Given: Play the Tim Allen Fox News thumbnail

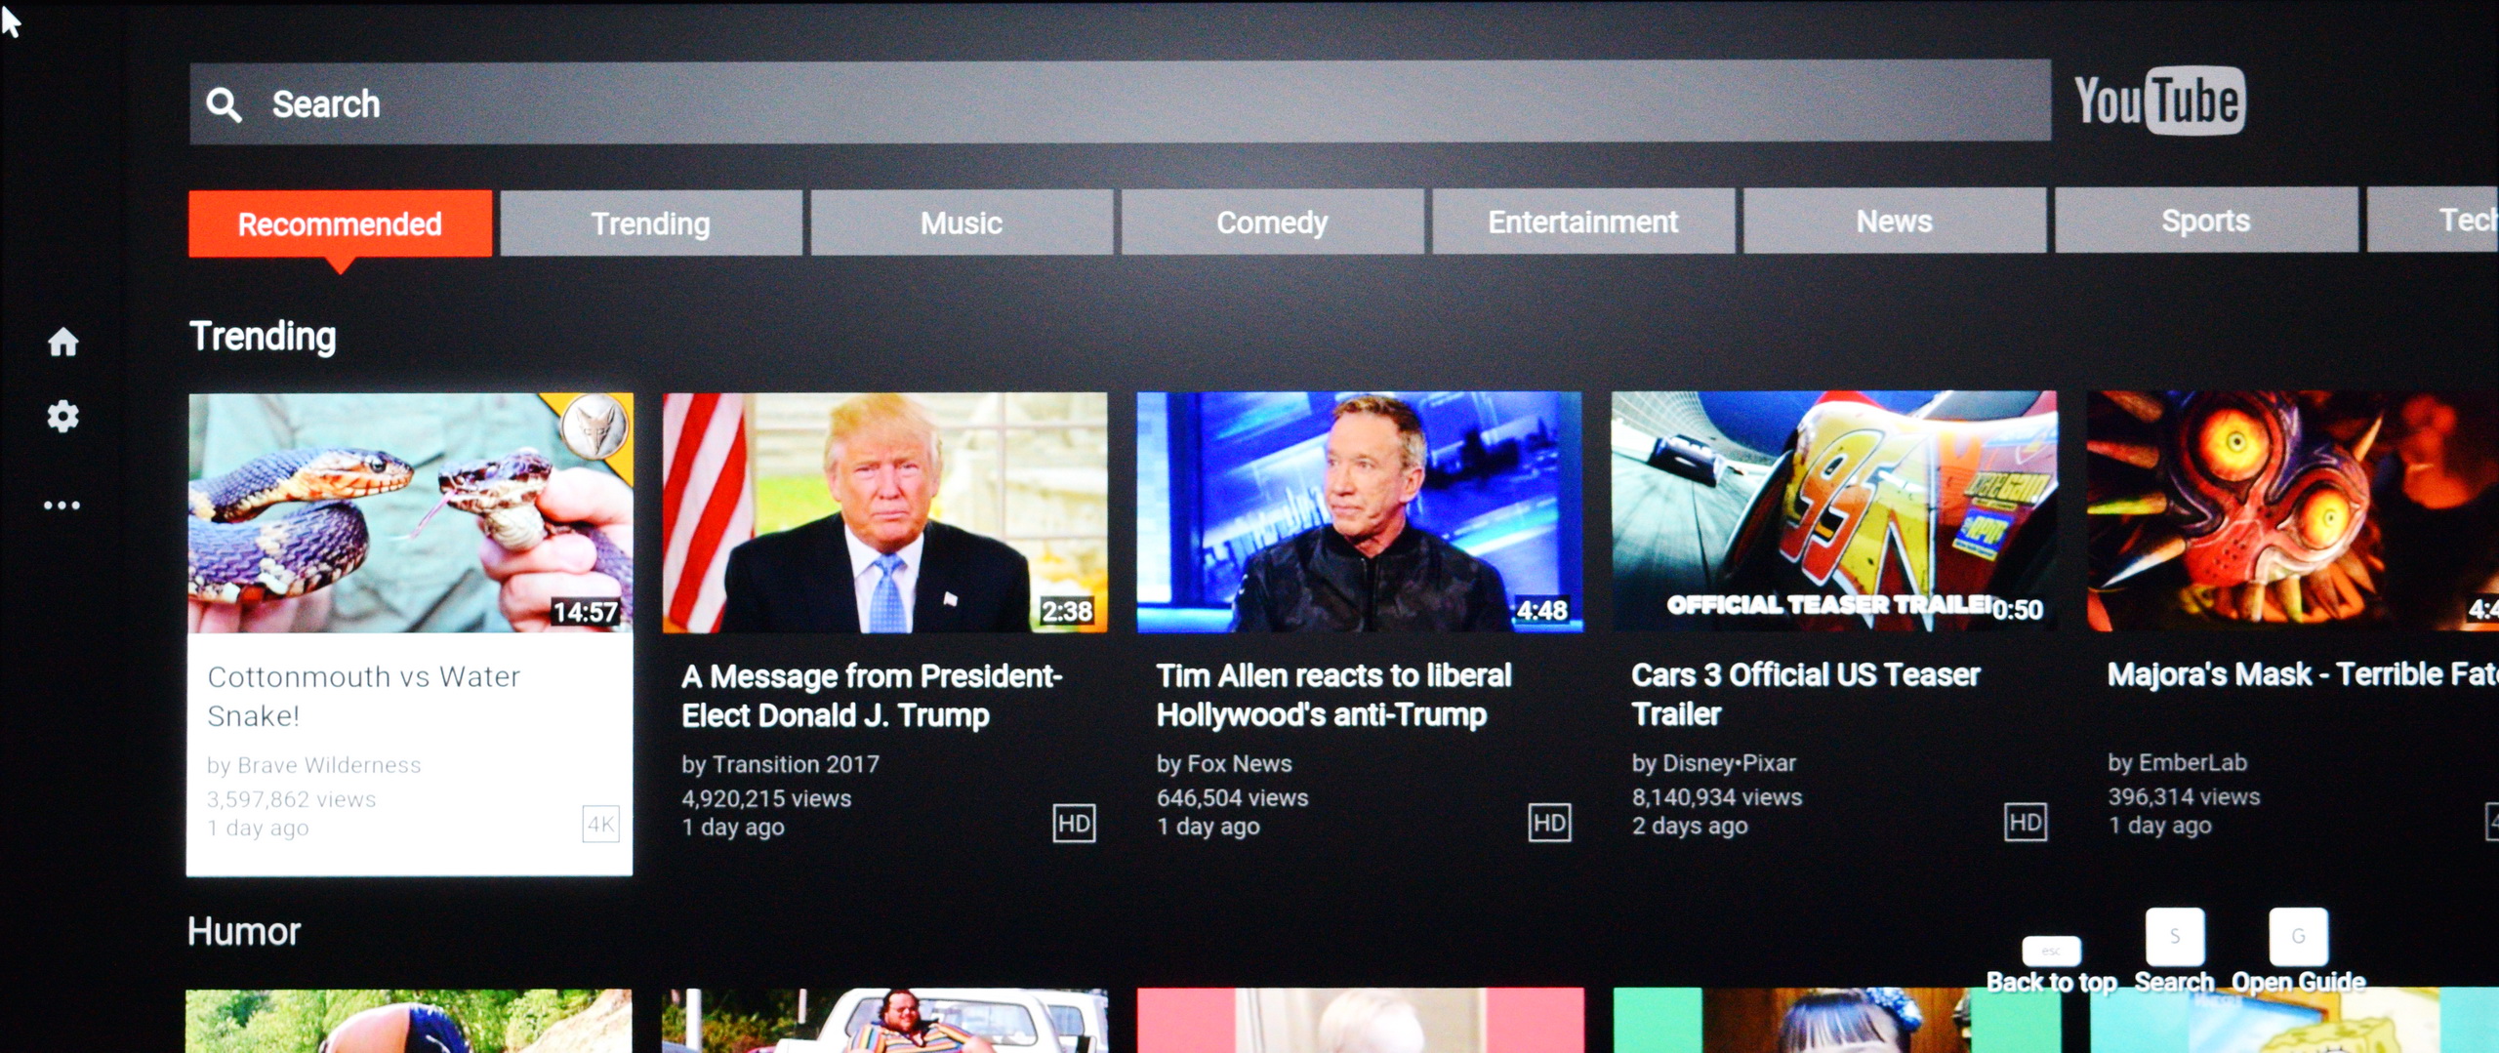Looking at the screenshot, I should [1360, 511].
